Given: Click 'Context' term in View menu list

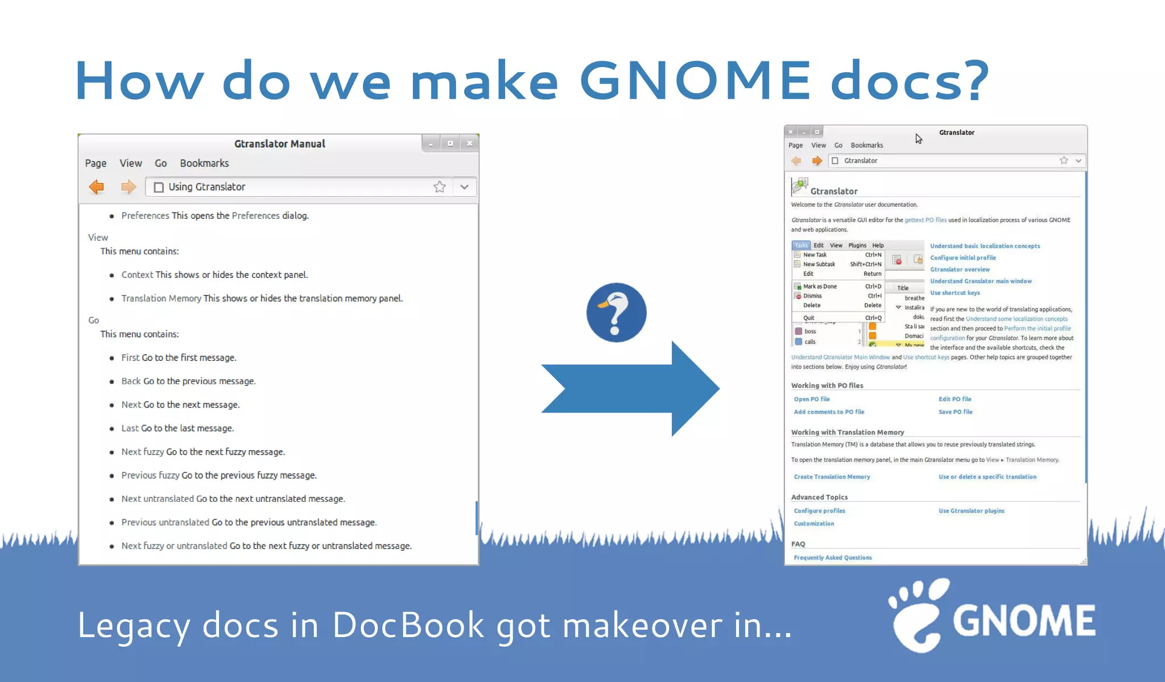Looking at the screenshot, I should pyautogui.click(x=137, y=275).
